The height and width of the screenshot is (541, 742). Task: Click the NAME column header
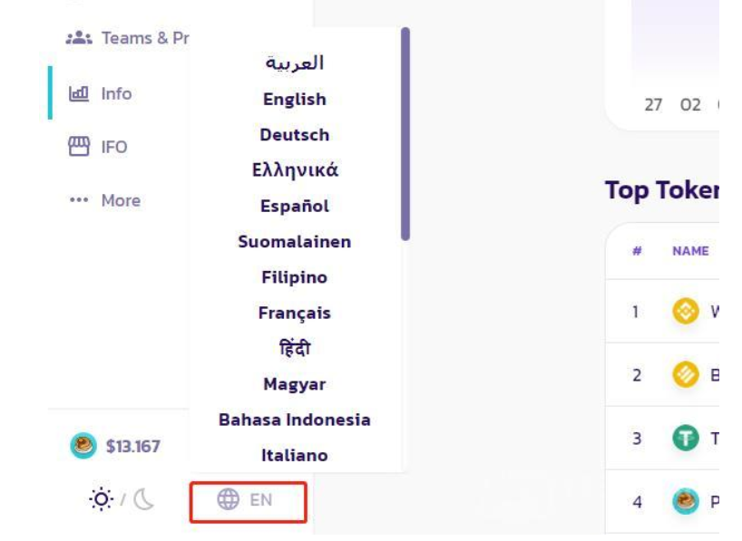[x=690, y=252]
